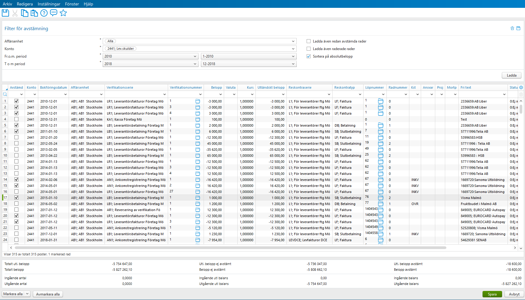Open the 'Markera alla' dropdown arrow

(x=27, y=294)
